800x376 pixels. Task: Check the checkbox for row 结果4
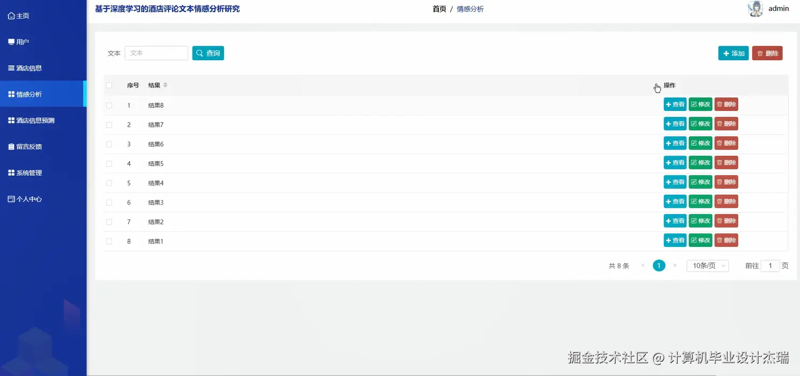[109, 183]
